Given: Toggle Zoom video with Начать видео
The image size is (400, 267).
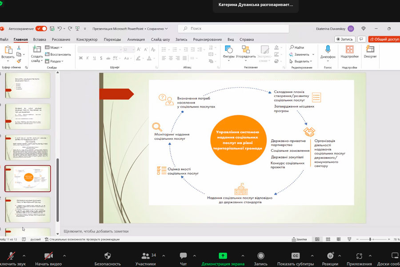Looking at the screenshot, I should [x=48, y=256].
